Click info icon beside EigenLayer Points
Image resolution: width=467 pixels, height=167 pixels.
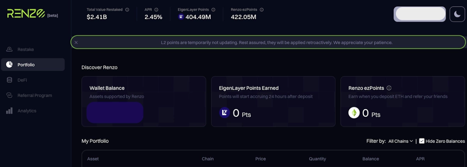point(213,10)
